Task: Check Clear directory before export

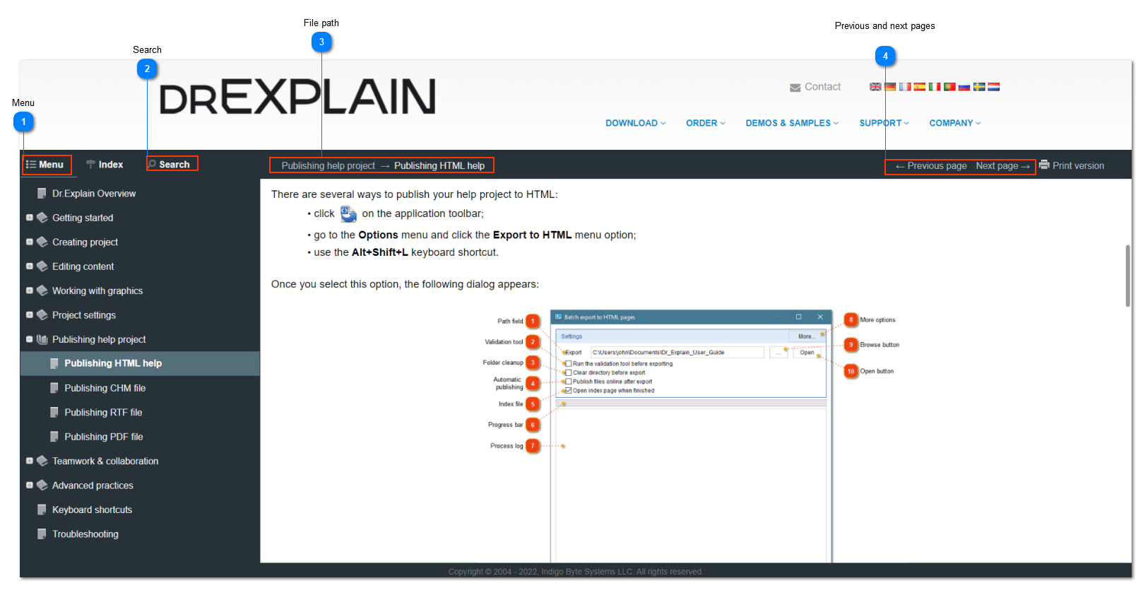Action: [569, 372]
